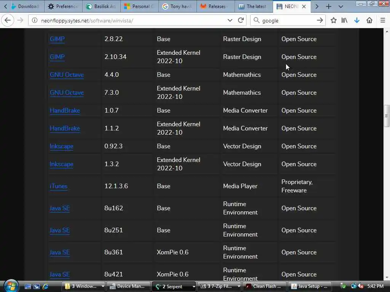This screenshot has height=292, width=390.
Task: Switch to The latest tab
Action: point(254,6)
